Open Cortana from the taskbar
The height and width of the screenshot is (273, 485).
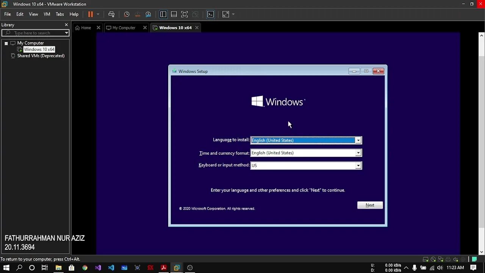(32, 268)
